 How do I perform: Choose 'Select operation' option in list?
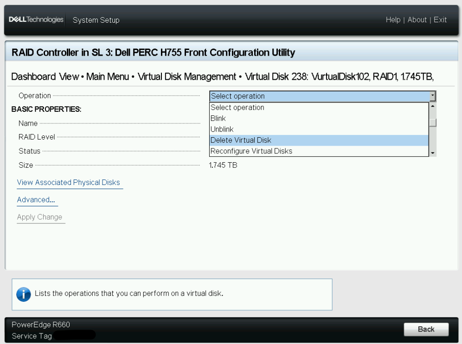[319, 108]
